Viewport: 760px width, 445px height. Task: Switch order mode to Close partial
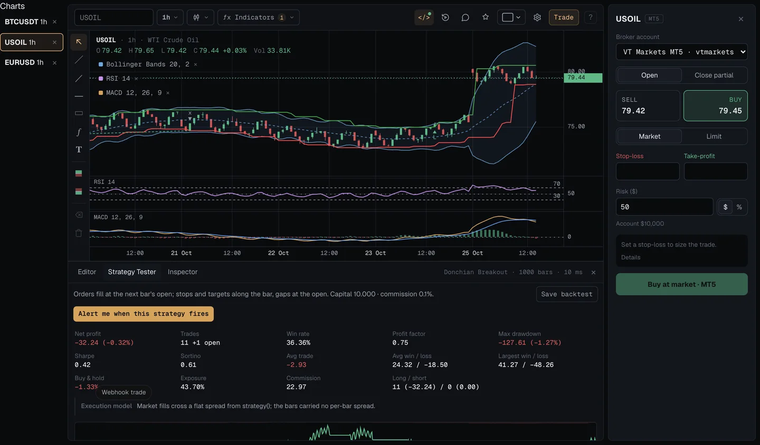714,75
